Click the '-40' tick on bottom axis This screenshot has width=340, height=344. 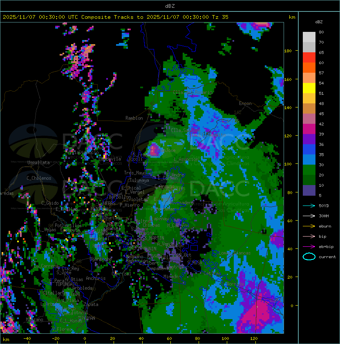[x=27, y=339]
